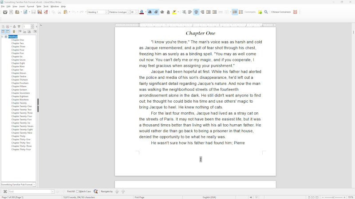The image size is (355, 199).
Task: Click the Highlighting color marker icon
Action: pos(174,12)
